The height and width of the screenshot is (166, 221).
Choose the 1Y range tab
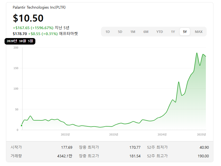point(173,32)
